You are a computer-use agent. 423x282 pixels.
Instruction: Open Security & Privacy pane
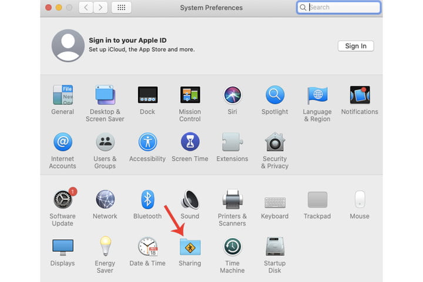click(274, 142)
